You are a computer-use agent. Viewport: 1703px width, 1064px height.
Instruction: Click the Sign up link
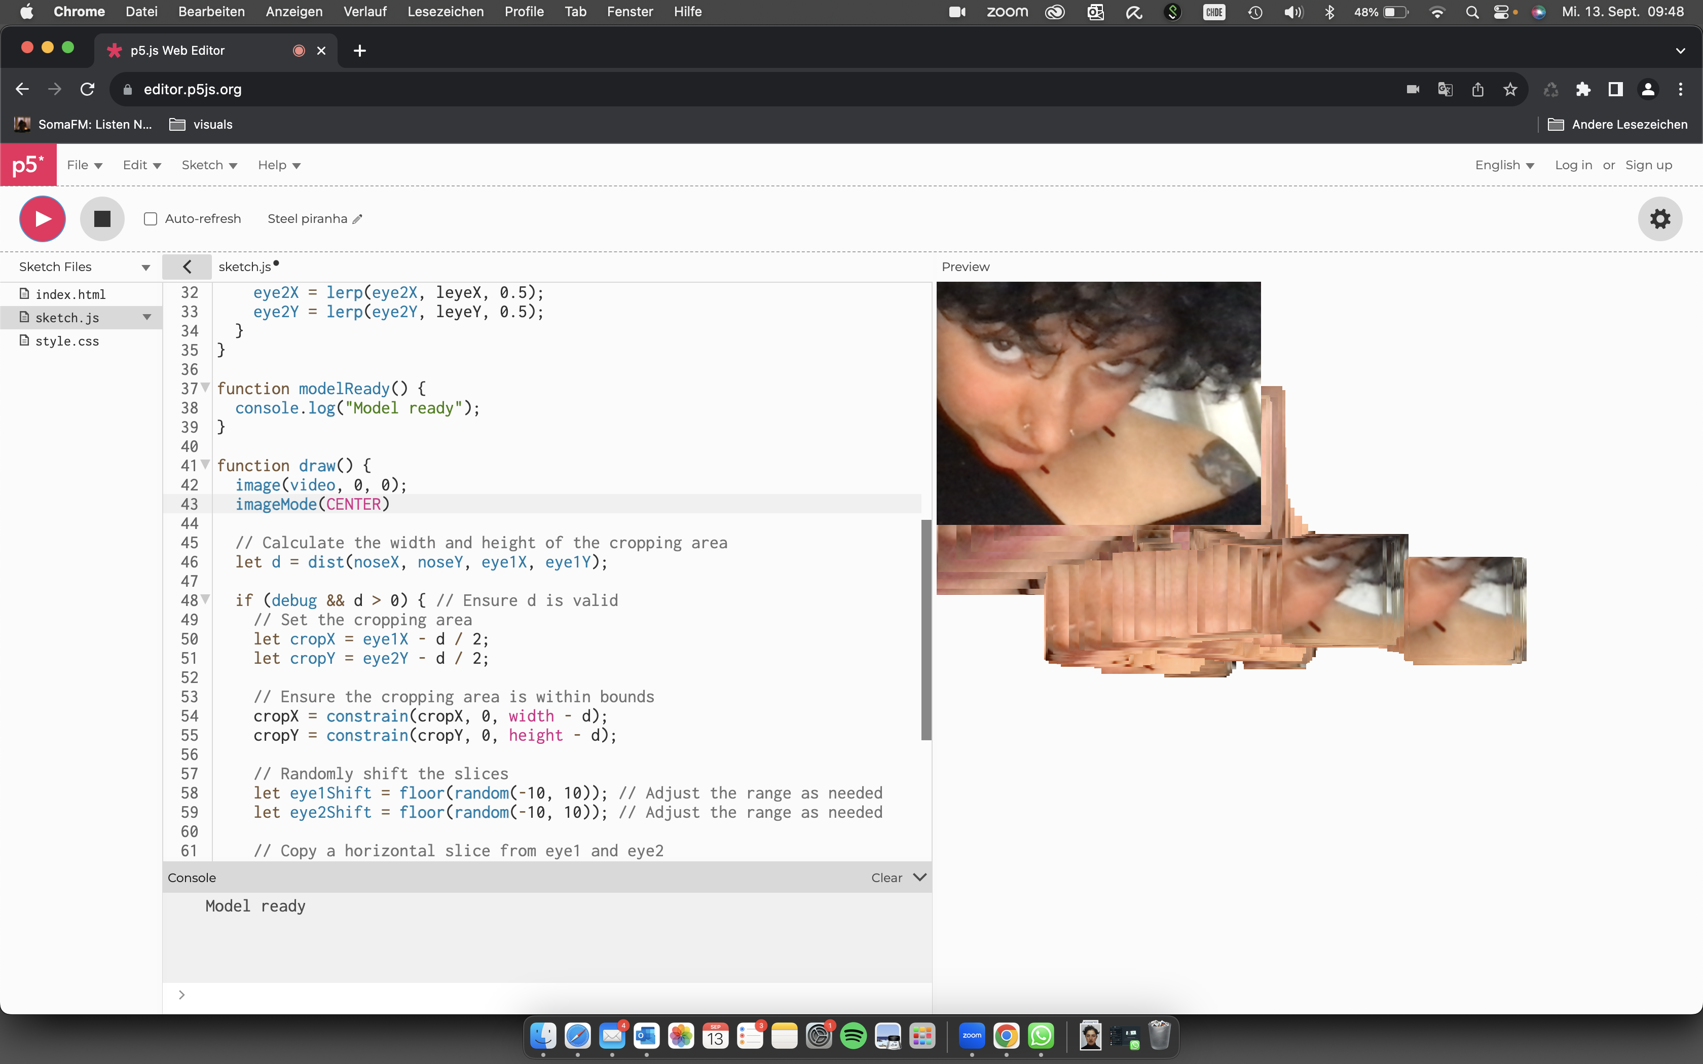[1648, 165]
